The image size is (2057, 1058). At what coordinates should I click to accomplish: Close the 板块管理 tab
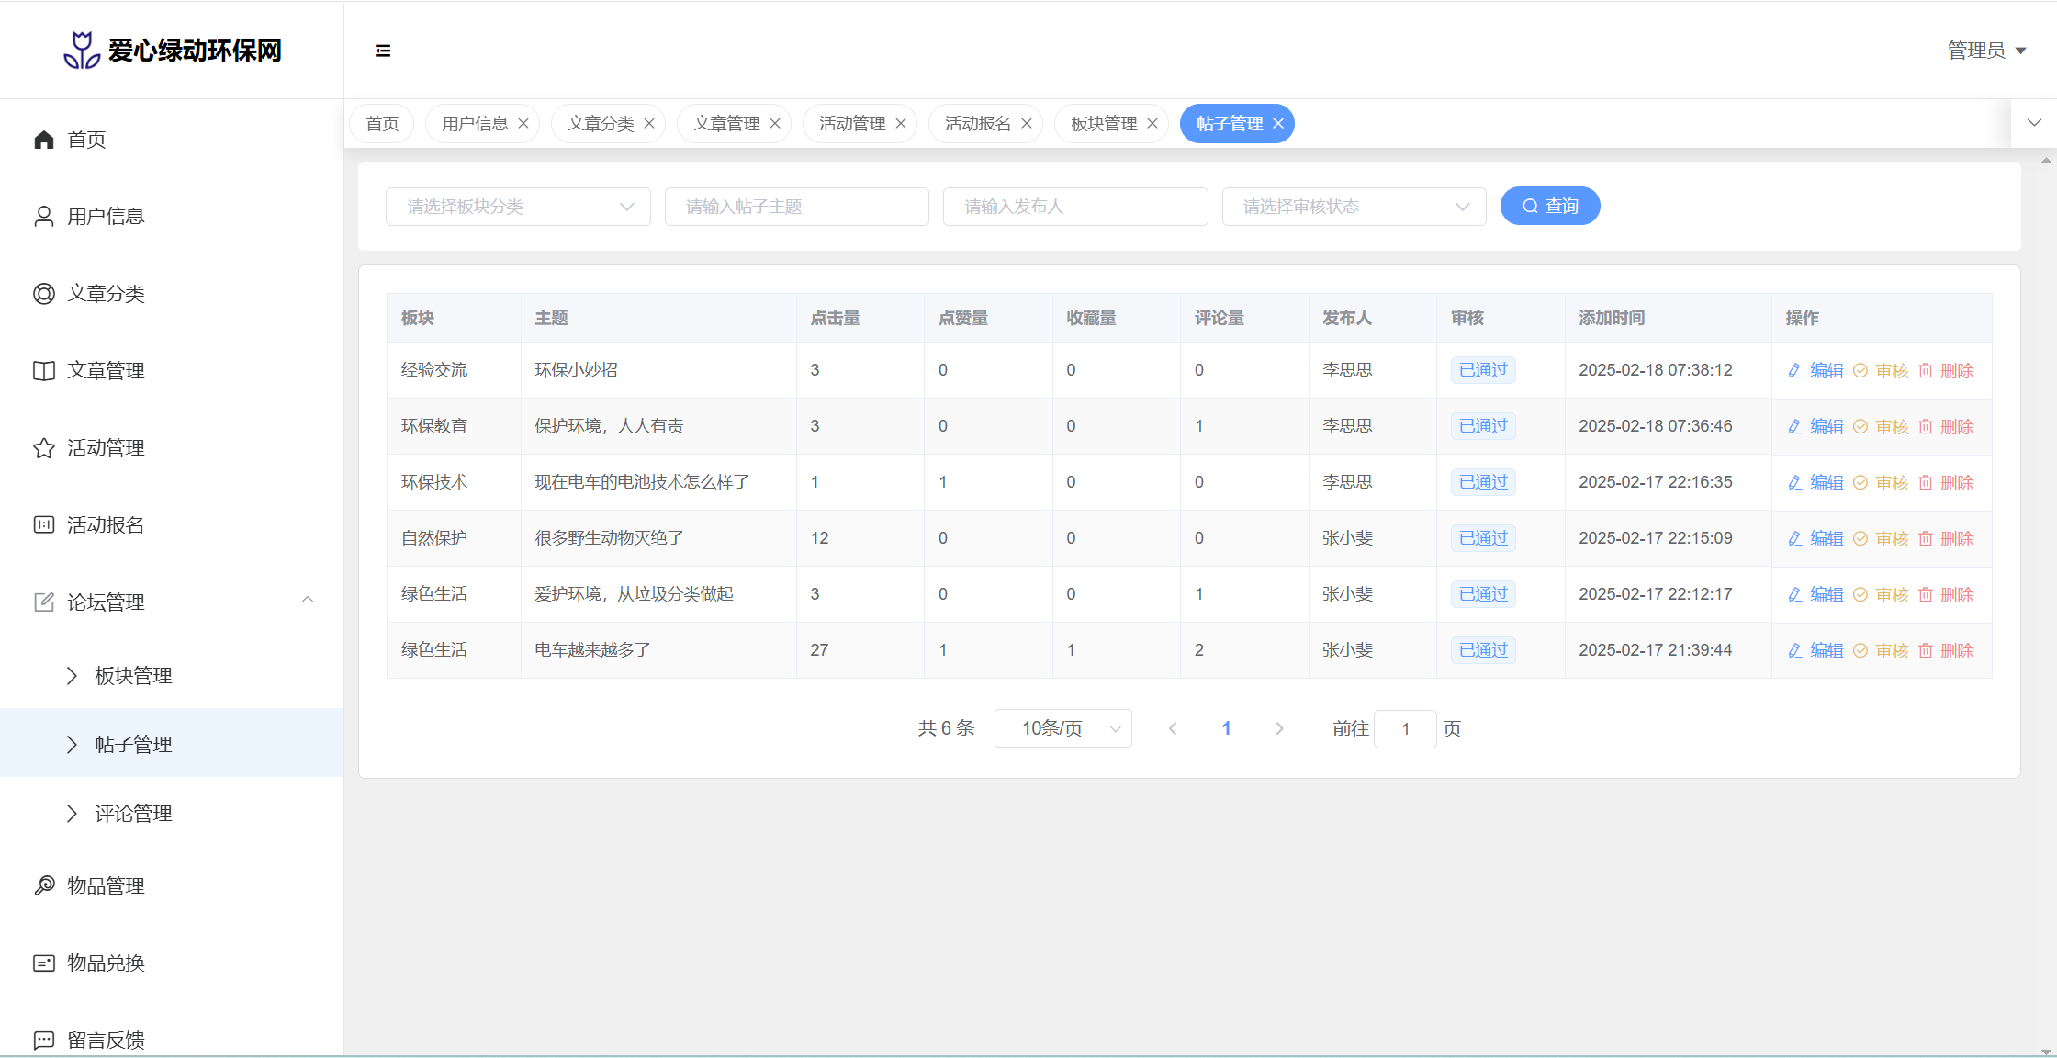(1152, 124)
